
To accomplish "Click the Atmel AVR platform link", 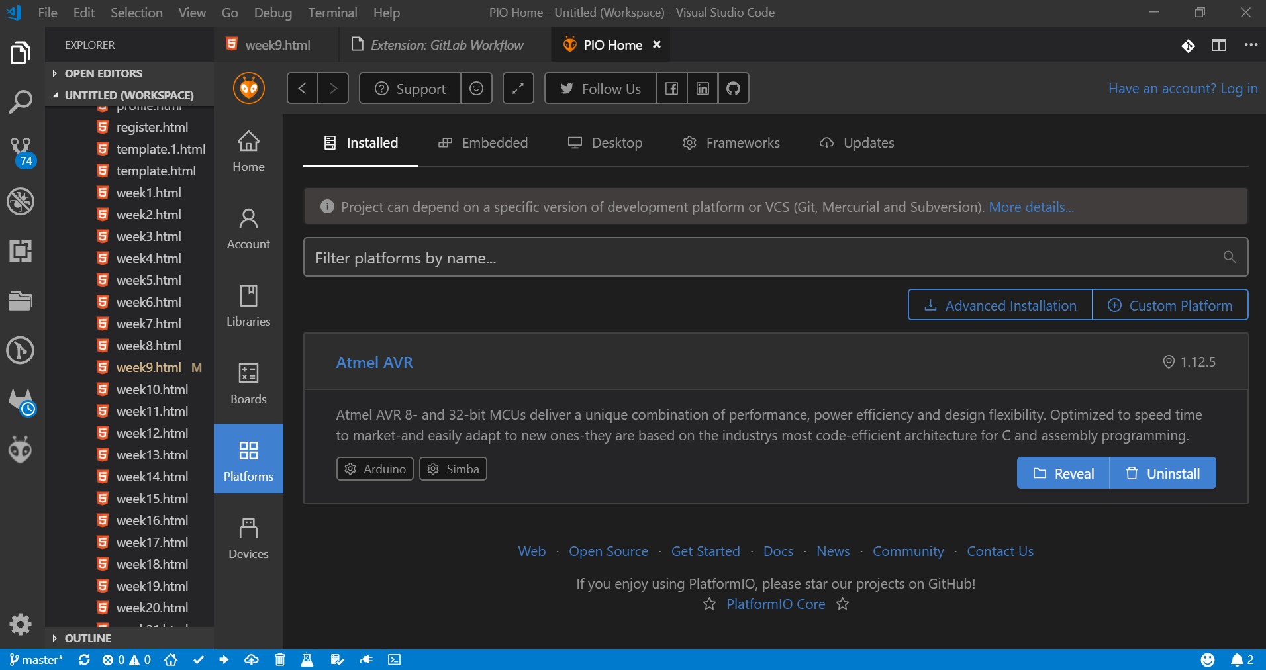I will coord(375,362).
